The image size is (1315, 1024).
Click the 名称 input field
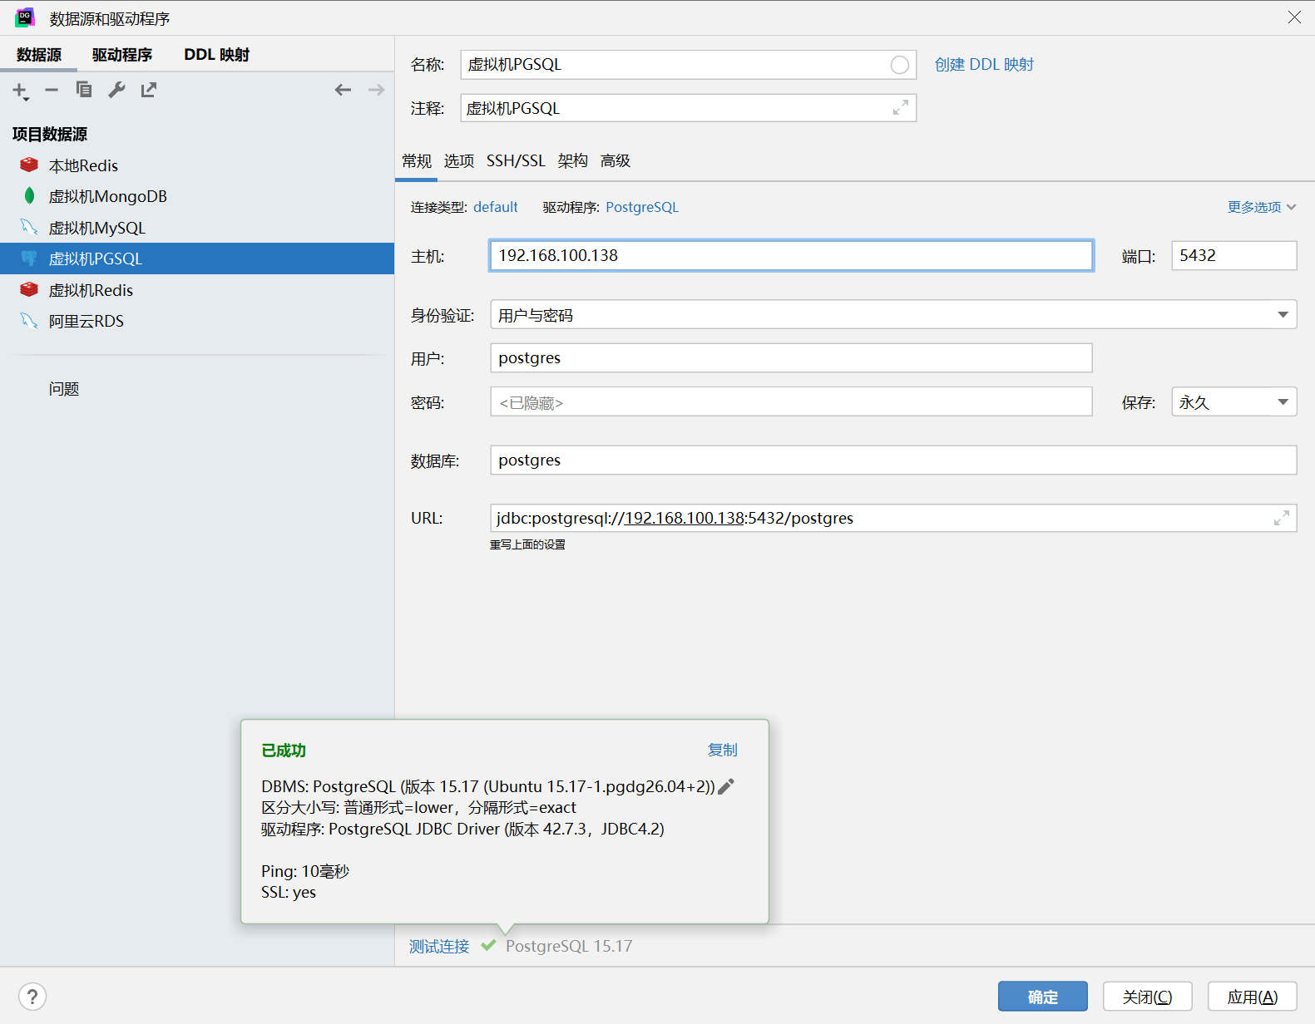point(688,65)
